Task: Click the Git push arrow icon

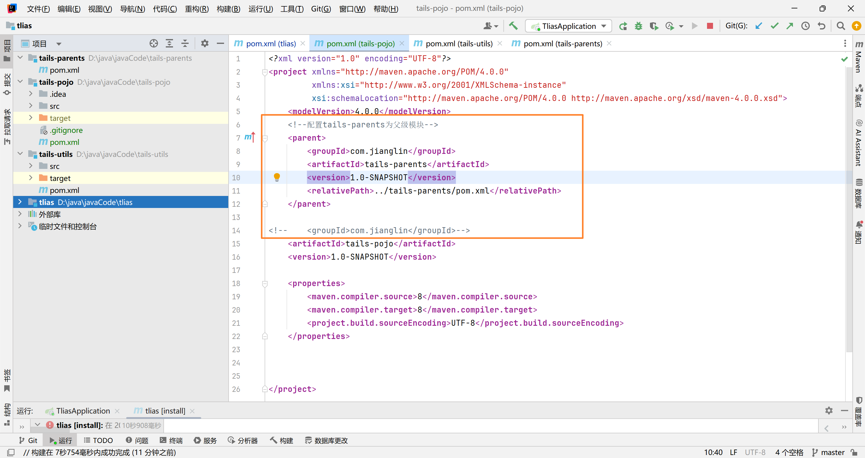Action: click(x=789, y=26)
